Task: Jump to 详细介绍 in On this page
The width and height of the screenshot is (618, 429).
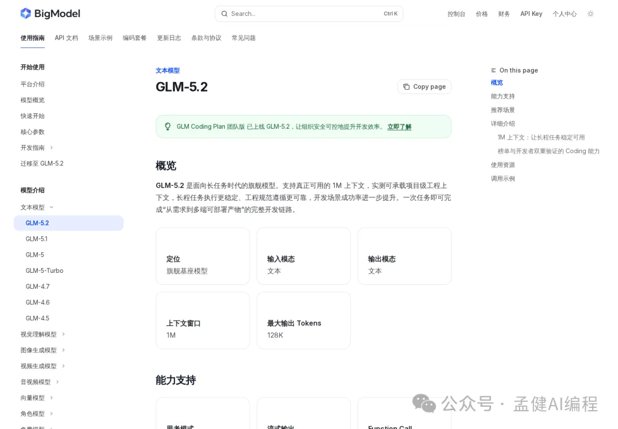Action: click(502, 124)
